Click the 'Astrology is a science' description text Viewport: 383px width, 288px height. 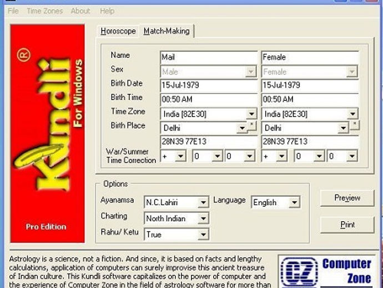[x=140, y=272]
